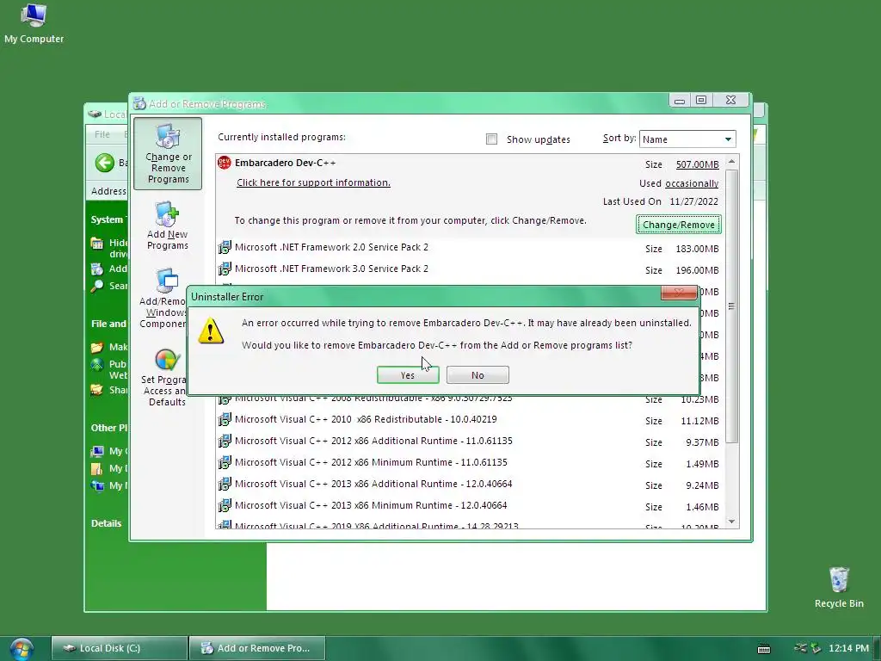Open the Sort by Name dropdown
This screenshot has height=661, width=881.
(x=687, y=139)
